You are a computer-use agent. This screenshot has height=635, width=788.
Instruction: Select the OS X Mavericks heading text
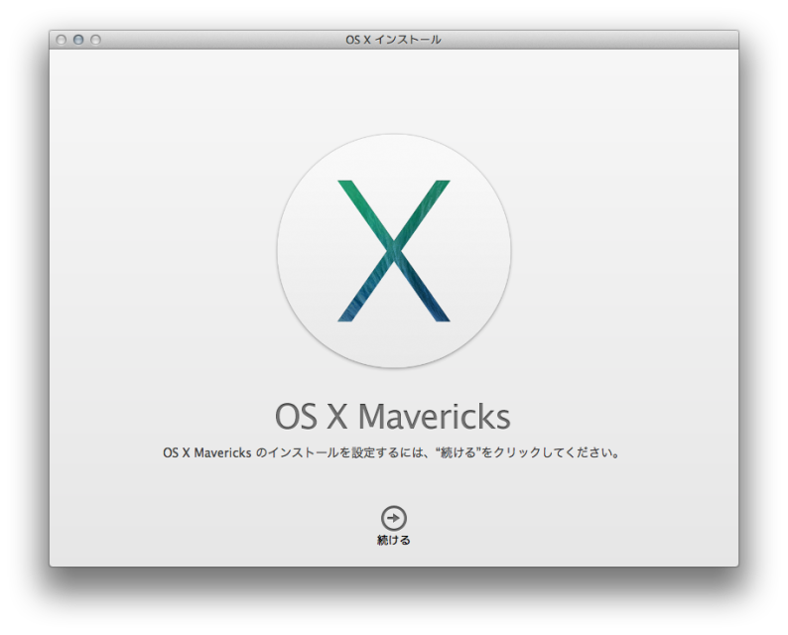point(393,417)
